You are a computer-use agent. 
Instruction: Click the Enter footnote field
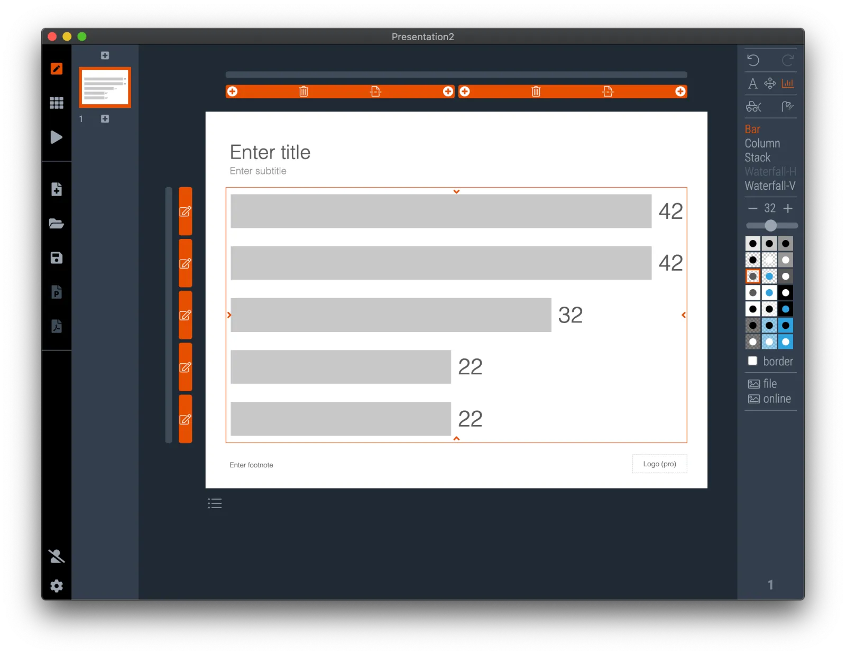[x=251, y=465]
